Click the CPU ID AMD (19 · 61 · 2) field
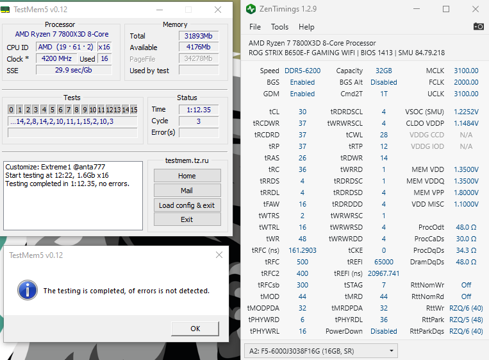 tap(66, 47)
